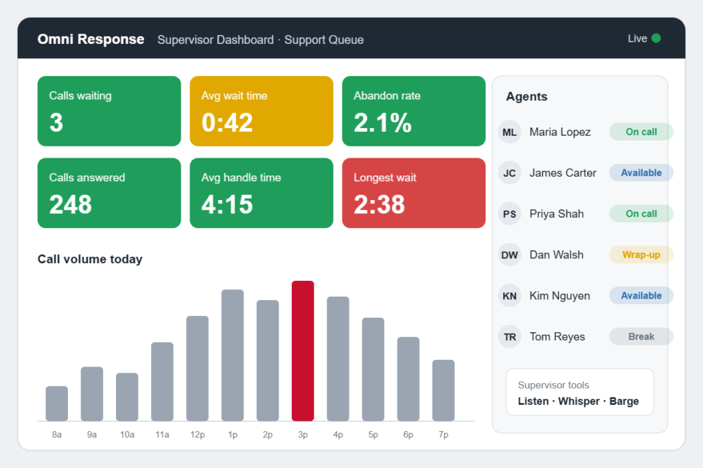This screenshot has width=703, height=468.
Task: Open the red Longest wait card
Action: pos(414,193)
